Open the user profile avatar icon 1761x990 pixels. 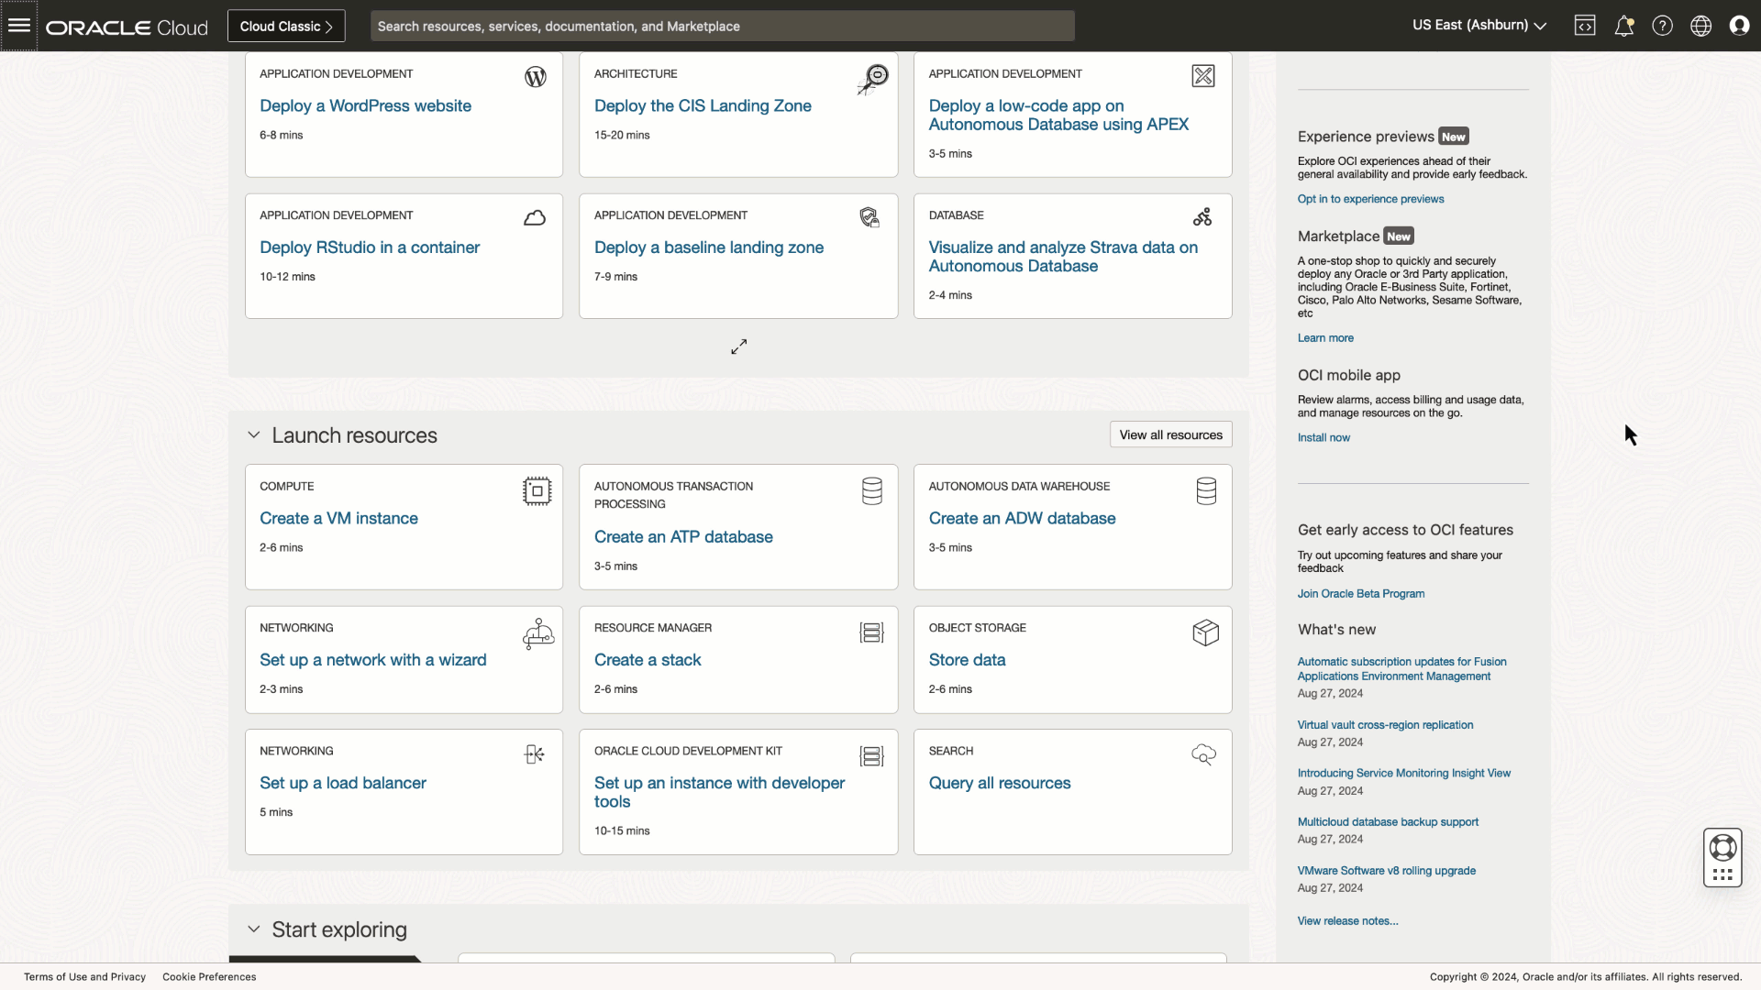coord(1740,25)
